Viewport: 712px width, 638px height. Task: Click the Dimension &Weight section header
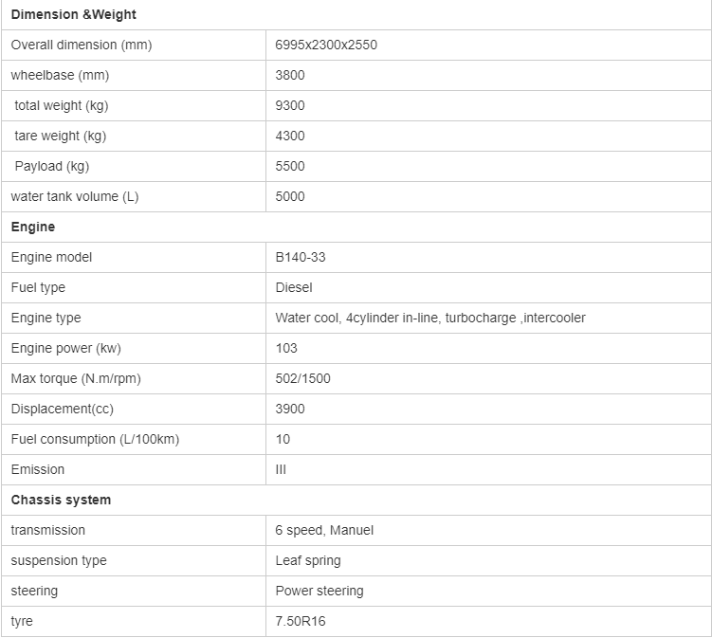(74, 14)
